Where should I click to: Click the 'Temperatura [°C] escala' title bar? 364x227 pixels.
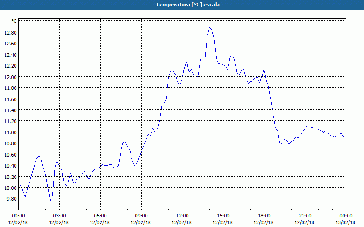182,5
